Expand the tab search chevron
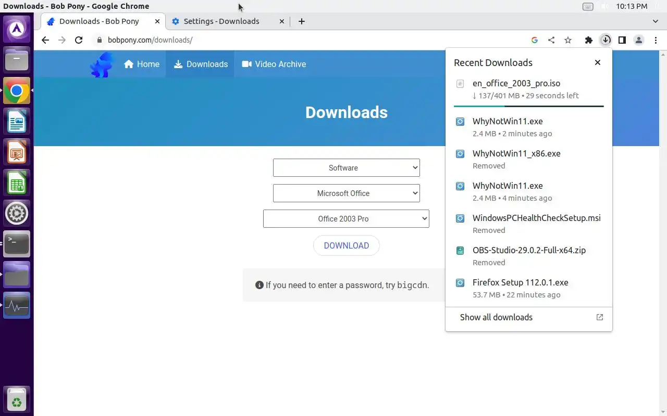Screen dimensions: 667x416 coord(656,21)
